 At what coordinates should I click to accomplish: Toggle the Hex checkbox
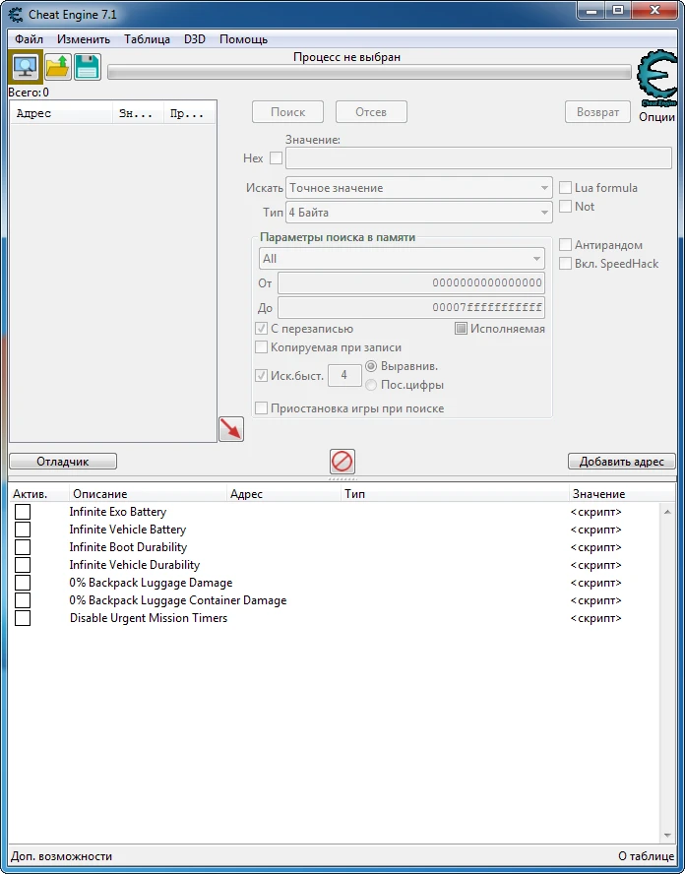click(276, 158)
